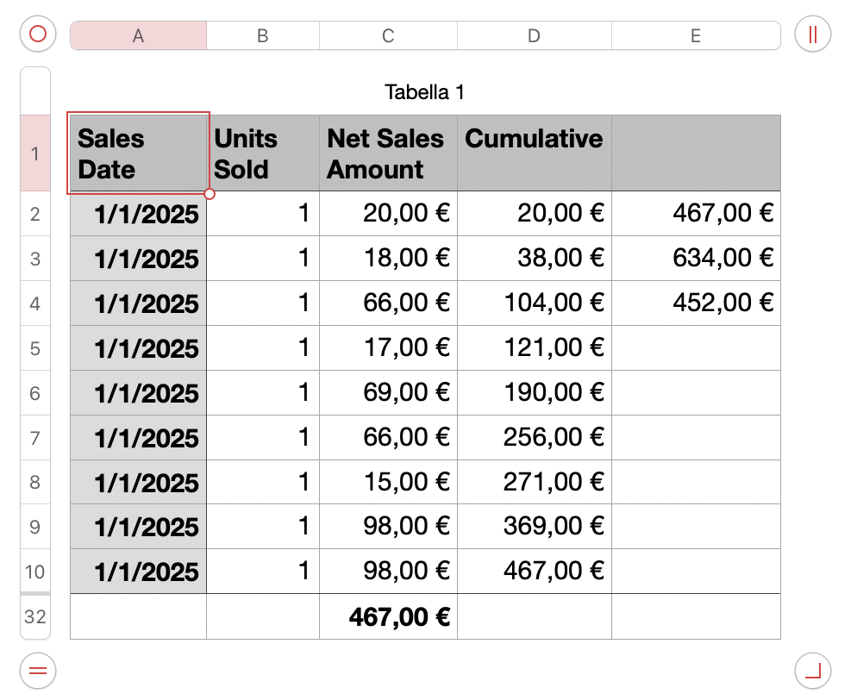Select the footer row 32 header

point(35,616)
